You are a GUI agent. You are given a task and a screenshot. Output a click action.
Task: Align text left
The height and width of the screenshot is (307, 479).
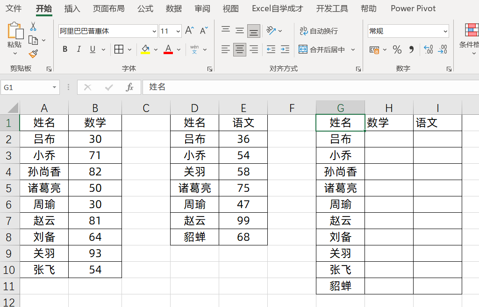(225, 49)
